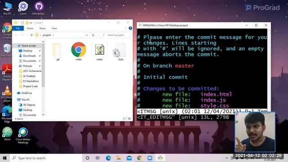Click the Cortana circle on taskbar

click(x=87, y=158)
